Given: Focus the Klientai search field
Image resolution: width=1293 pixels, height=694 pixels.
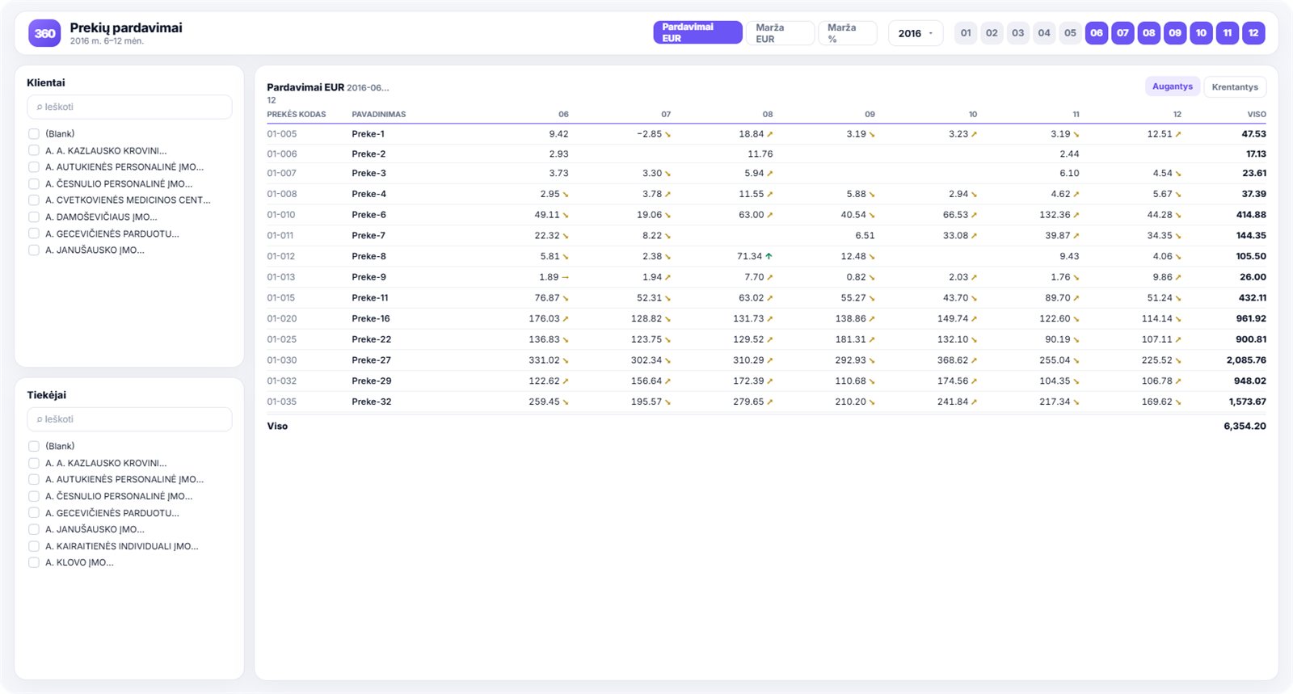Looking at the screenshot, I should [129, 107].
